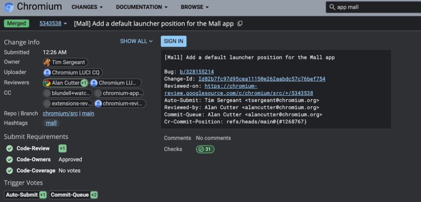Click the 5343538 change number link

tap(51, 24)
